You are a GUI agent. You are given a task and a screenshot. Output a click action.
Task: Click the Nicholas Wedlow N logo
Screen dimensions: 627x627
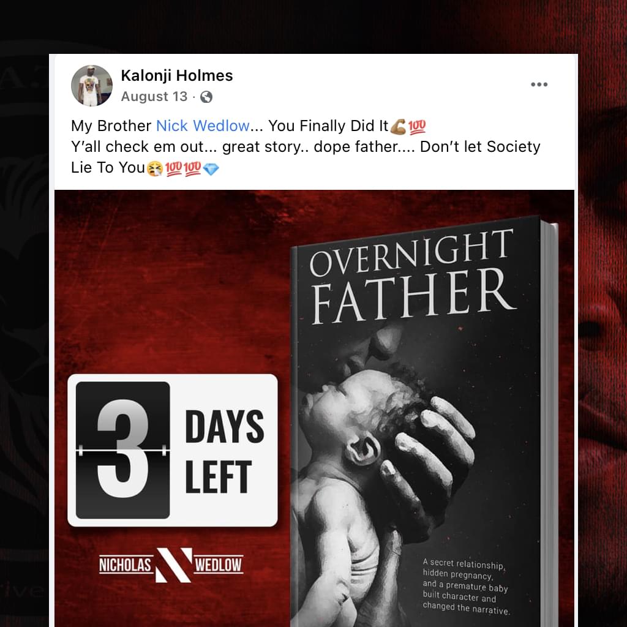[x=174, y=565]
